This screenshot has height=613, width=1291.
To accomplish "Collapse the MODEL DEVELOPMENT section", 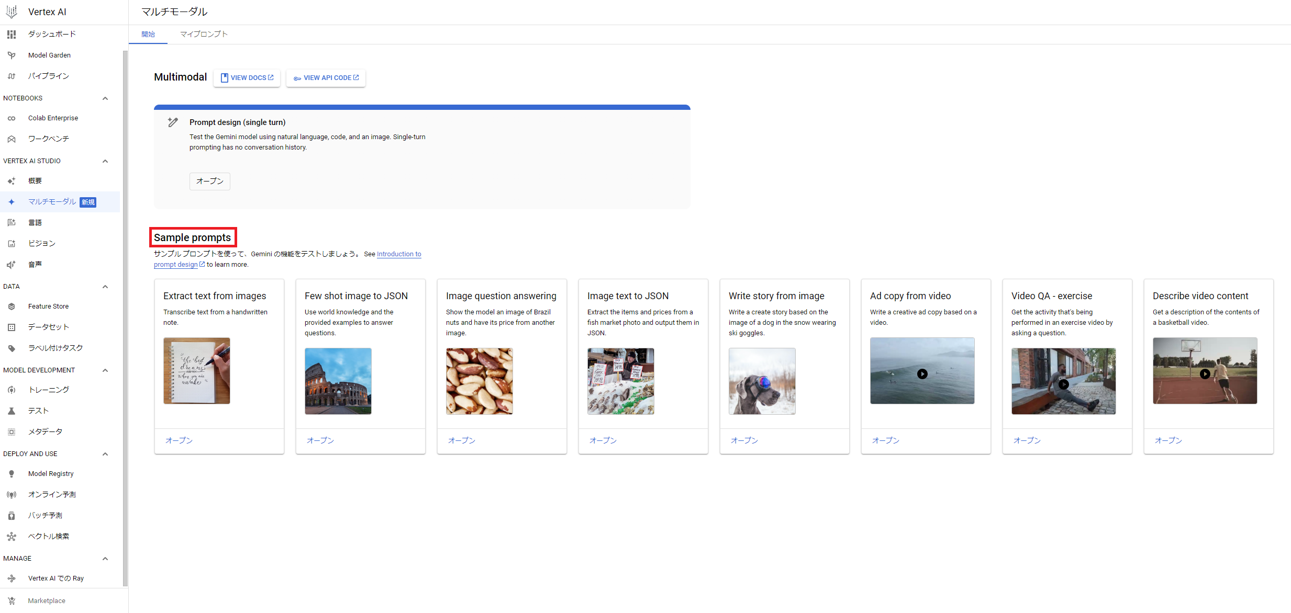I will click(x=105, y=370).
